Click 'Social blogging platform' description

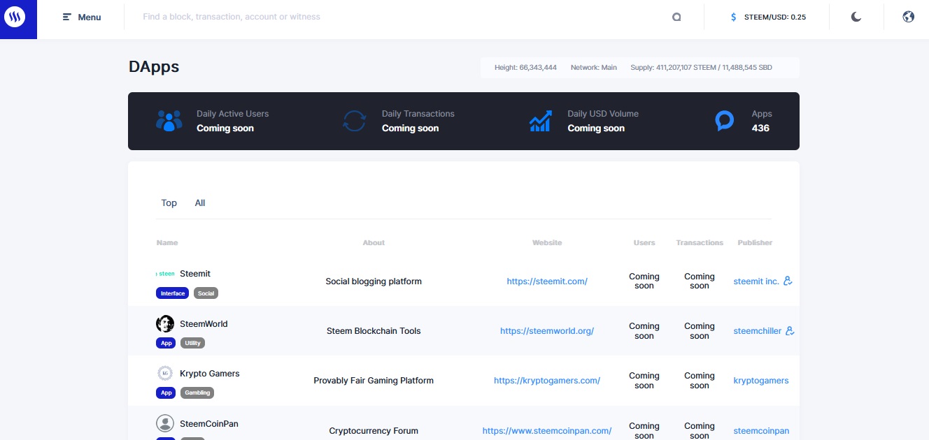(374, 281)
